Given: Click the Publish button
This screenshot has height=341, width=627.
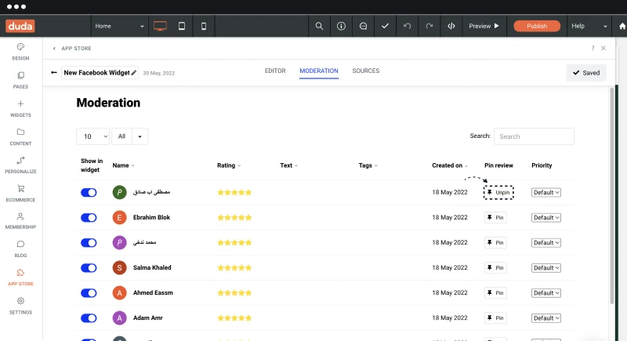Looking at the screenshot, I should tap(537, 26).
